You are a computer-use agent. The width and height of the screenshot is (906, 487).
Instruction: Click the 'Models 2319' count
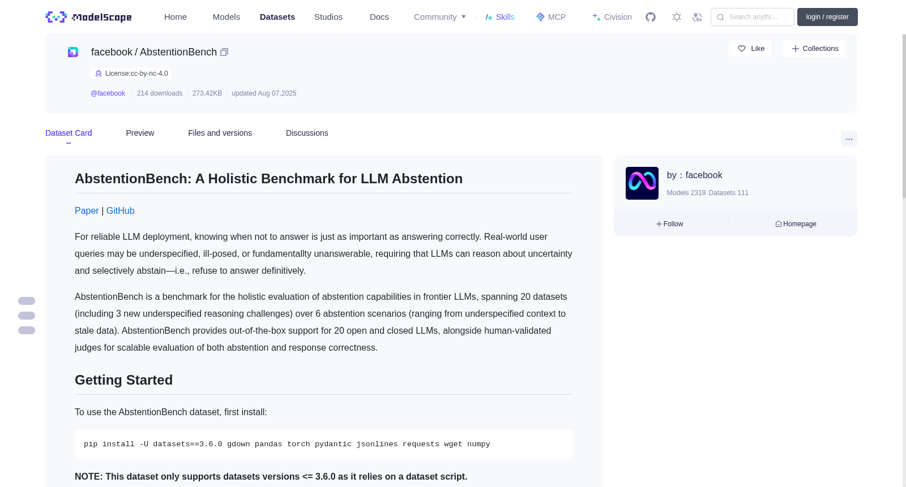coord(686,193)
